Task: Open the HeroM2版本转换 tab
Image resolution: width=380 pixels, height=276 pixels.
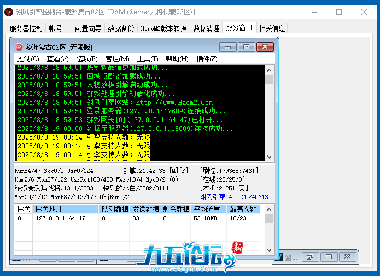Action: 164,28
